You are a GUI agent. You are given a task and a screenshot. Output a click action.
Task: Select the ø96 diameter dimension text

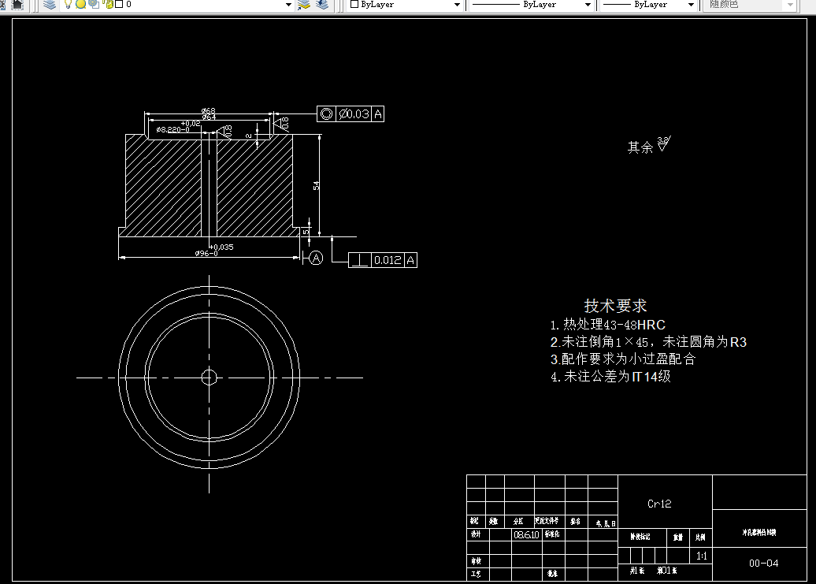[x=206, y=254]
